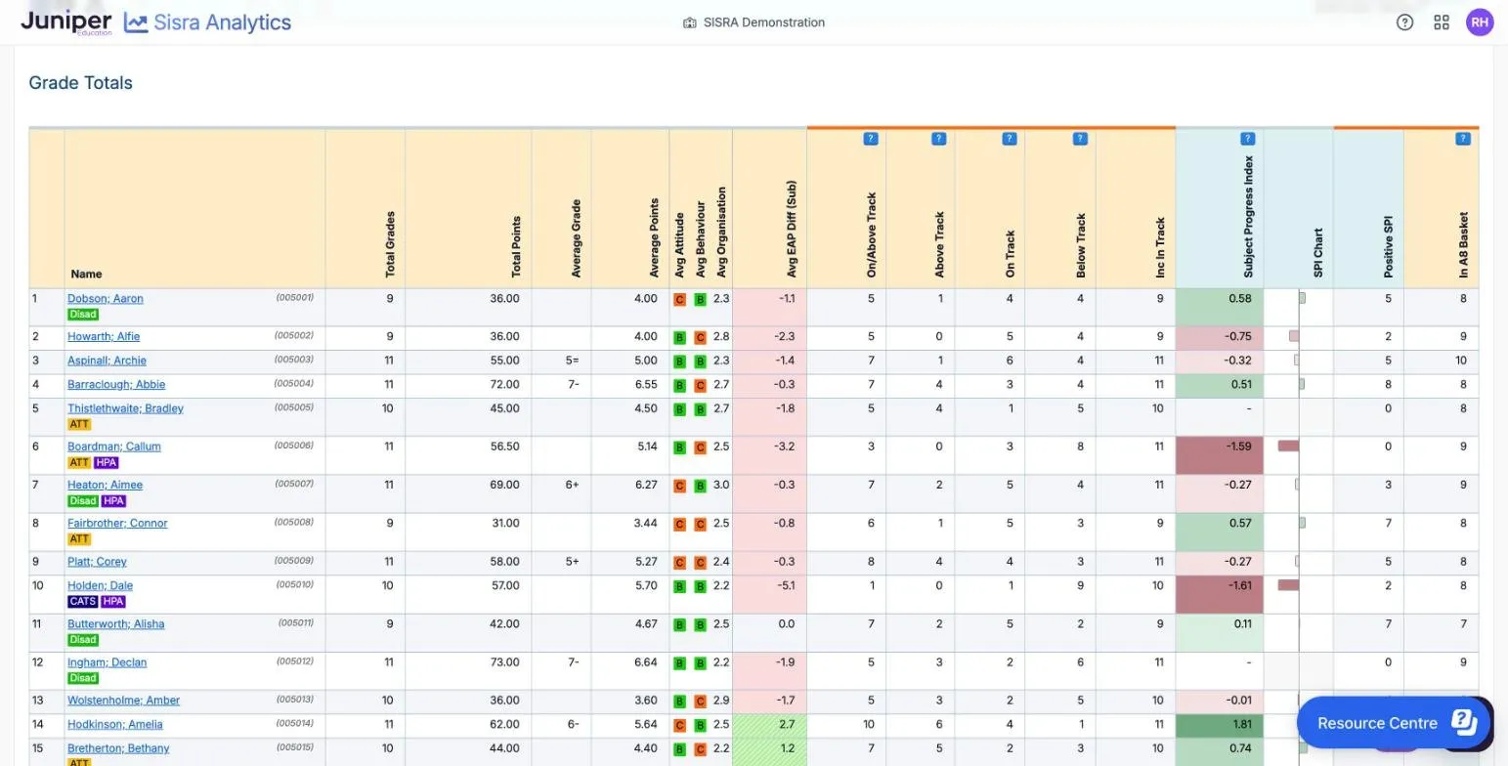Open student Heaton; Aimee's record
The height and width of the screenshot is (766, 1508).
[105, 486]
